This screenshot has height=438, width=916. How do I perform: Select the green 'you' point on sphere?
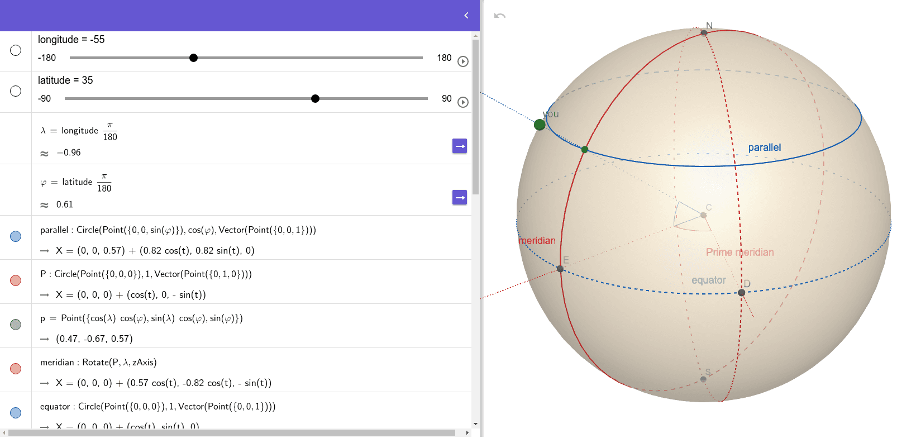coord(540,125)
